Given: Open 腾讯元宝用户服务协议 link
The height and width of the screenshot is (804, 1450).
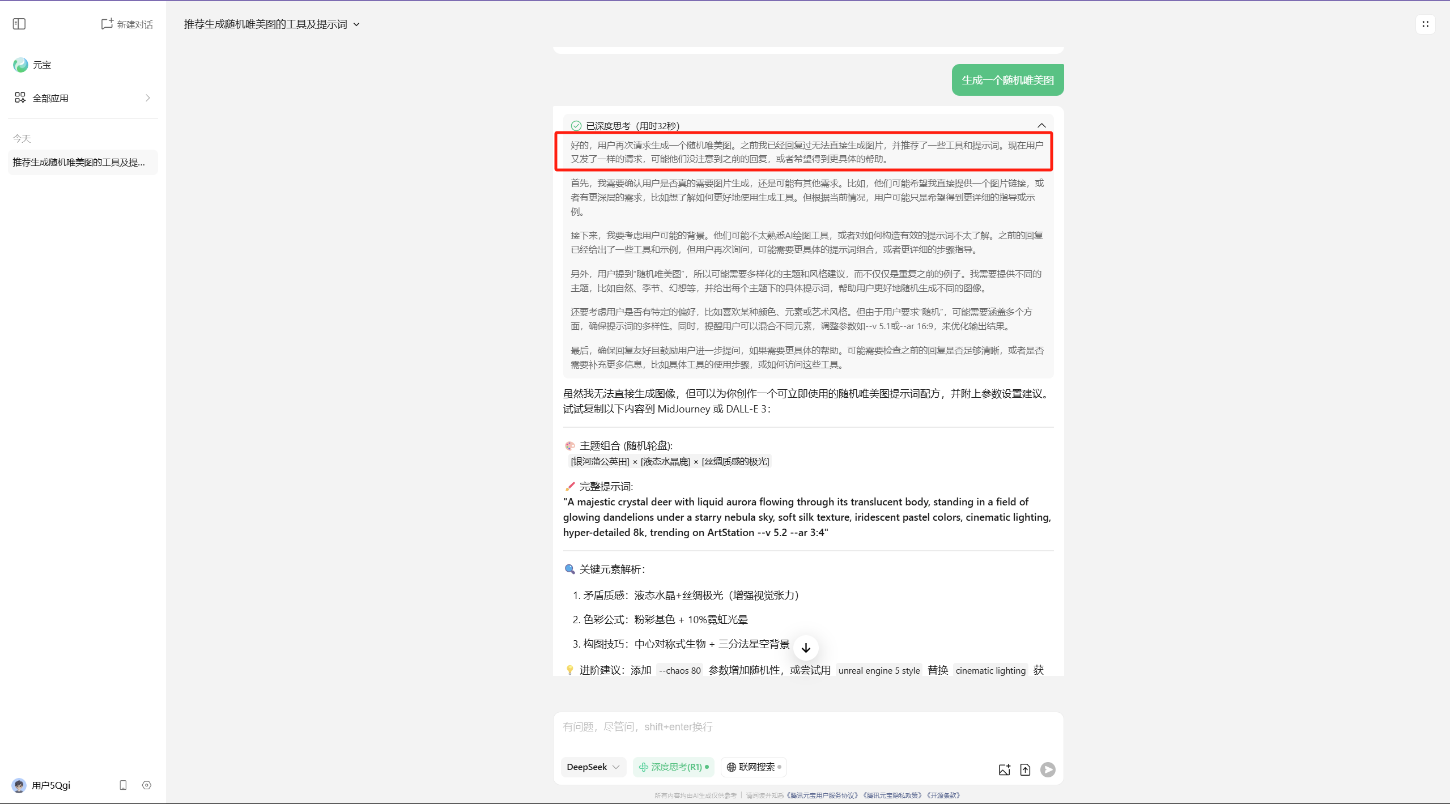Looking at the screenshot, I should 823,796.
